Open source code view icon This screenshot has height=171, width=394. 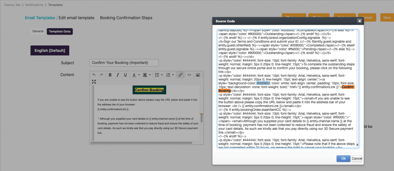pos(189,75)
